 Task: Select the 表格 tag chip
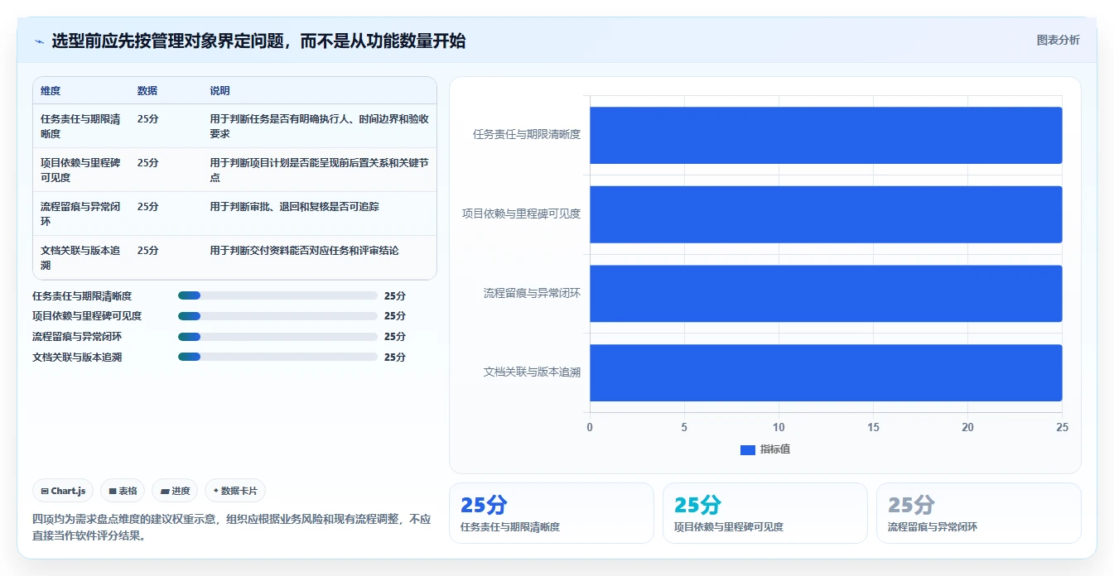[123, 491]
